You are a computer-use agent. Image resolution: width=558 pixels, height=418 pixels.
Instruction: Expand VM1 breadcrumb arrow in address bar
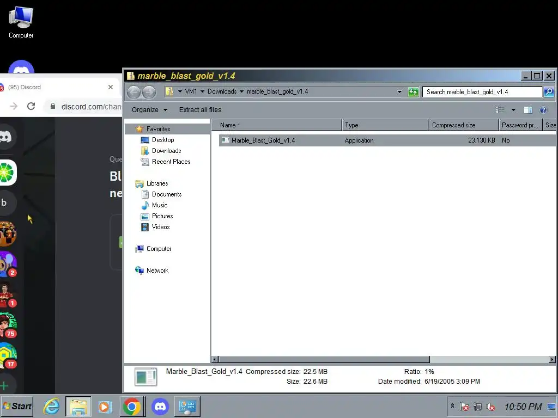pyautogui.click(x=203, y=91)
